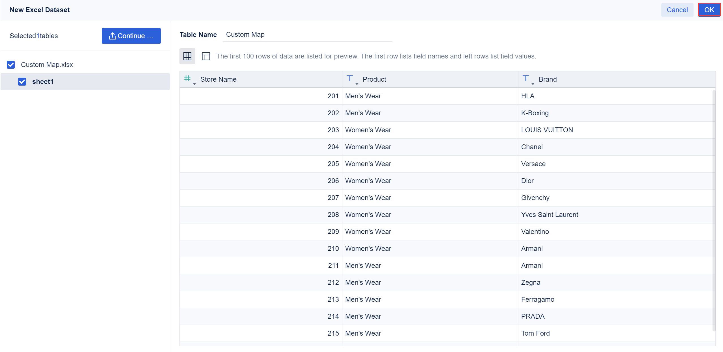Select sheet1 in the table list
The image size is (723, 352).
coord(43,82)
